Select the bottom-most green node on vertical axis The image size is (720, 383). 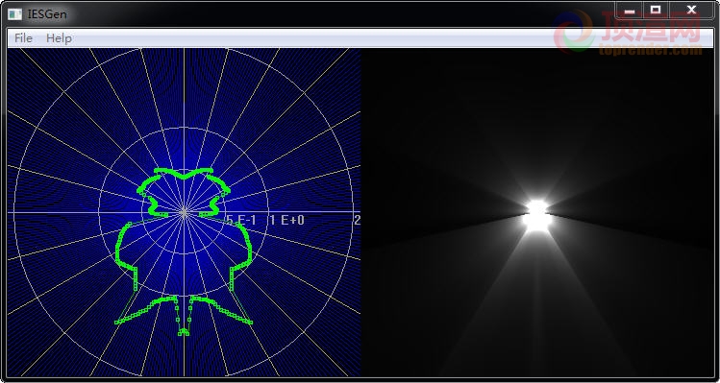point(184,333)
